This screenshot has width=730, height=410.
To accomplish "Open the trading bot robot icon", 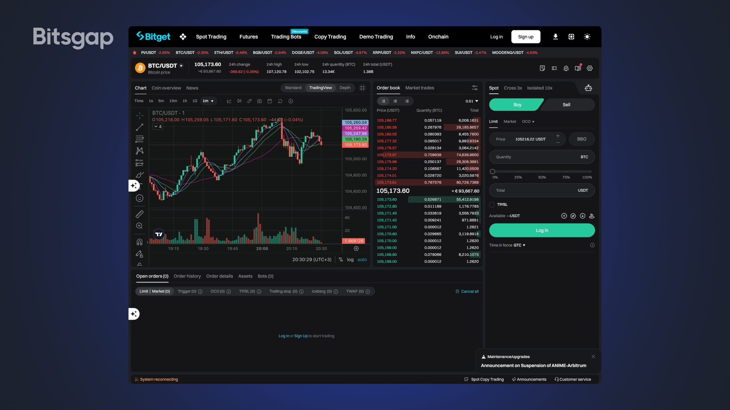I will point(589,88).
